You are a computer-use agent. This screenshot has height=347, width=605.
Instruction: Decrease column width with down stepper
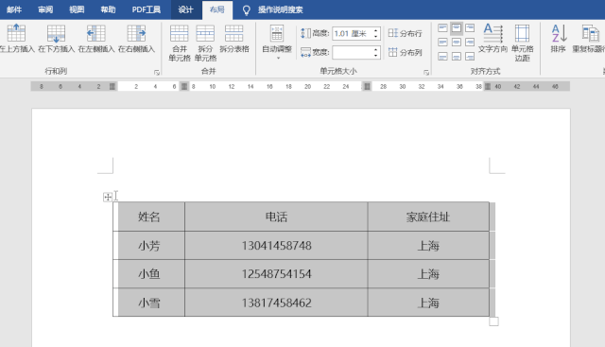[376, 55]
